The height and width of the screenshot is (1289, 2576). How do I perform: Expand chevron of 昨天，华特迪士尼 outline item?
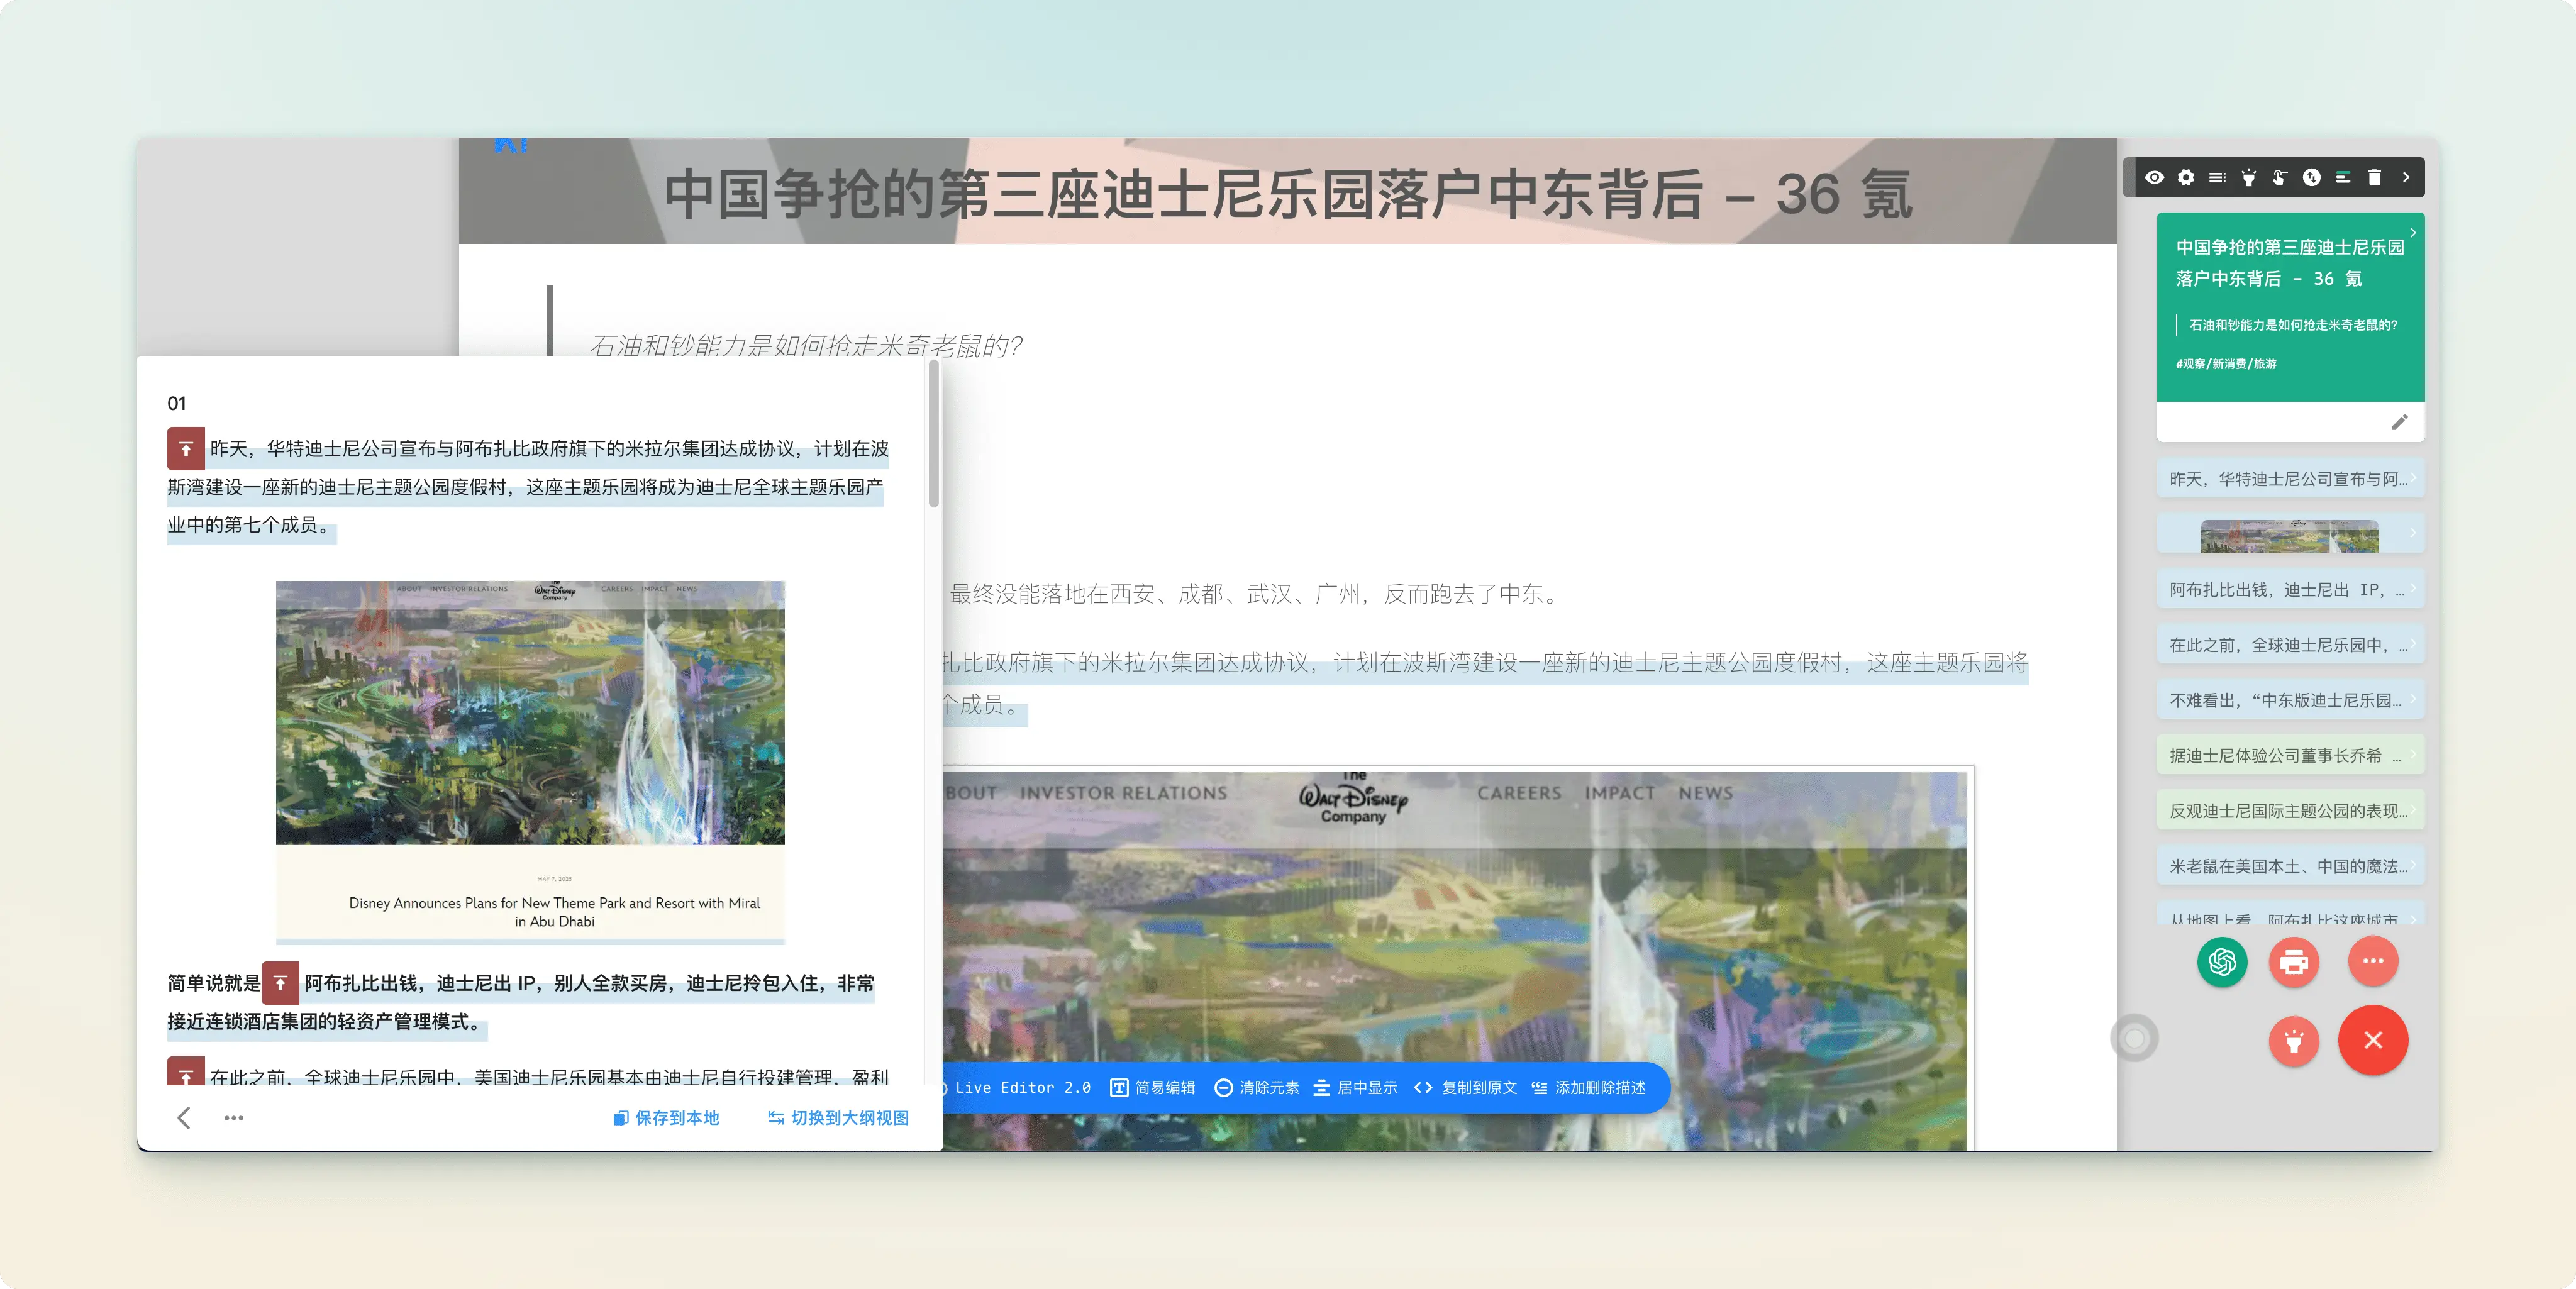(2413, 477)
